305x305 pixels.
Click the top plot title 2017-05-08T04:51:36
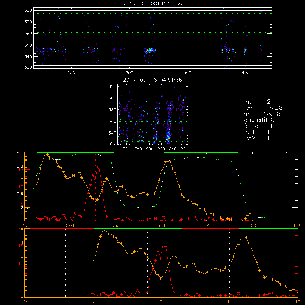pyautogui.click(x=152, y=3)
